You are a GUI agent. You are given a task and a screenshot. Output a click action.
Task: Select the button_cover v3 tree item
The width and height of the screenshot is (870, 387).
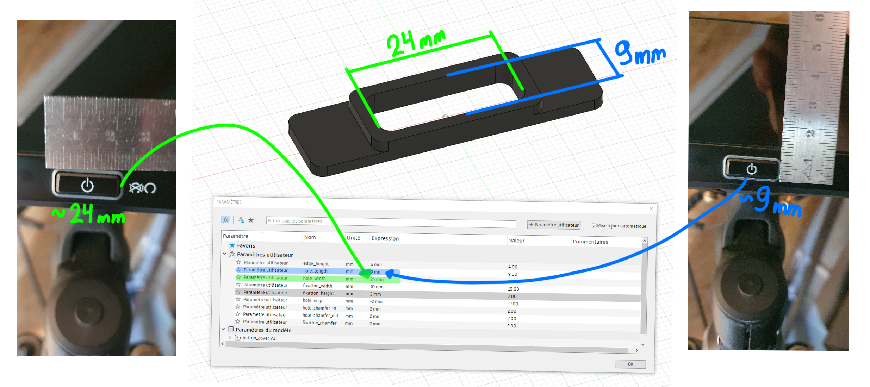(x=259, y=338)
